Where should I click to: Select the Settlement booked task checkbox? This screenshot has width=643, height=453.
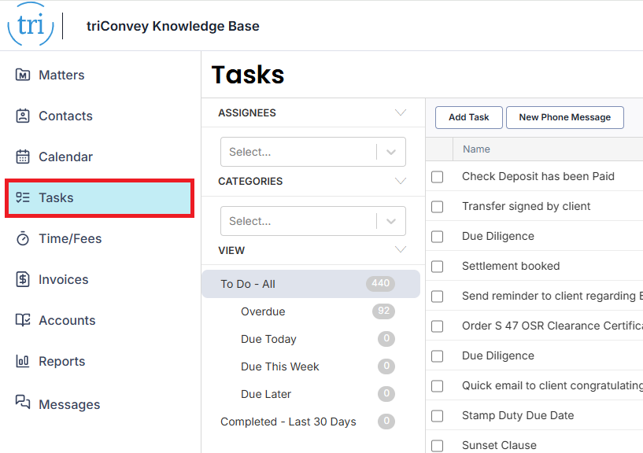[x=438, y=267]
